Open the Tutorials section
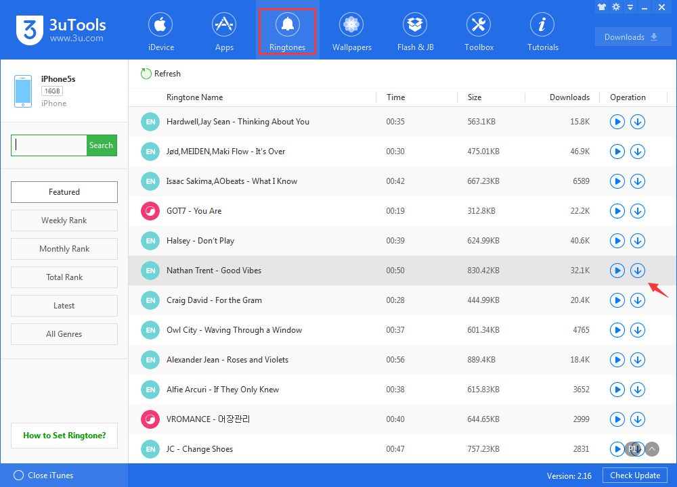 [x=543, y=32]
